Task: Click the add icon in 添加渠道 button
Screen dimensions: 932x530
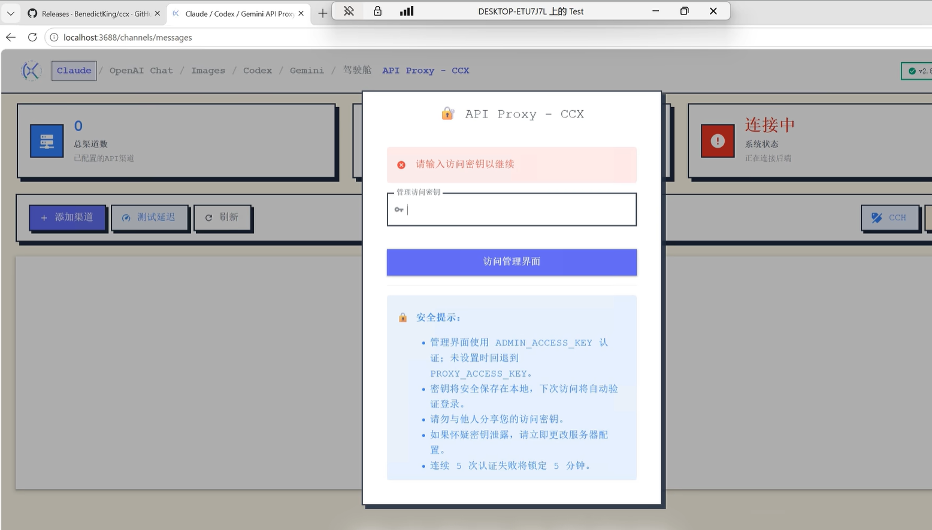Action: pos(44,218)
